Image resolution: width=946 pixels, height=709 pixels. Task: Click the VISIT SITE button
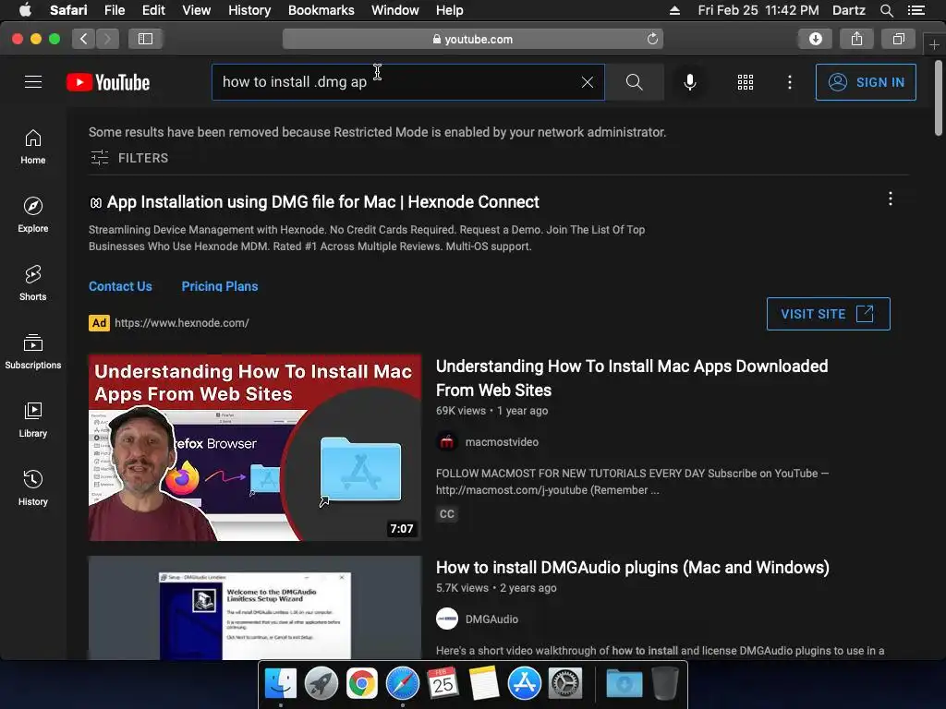[x=828, y=314]
